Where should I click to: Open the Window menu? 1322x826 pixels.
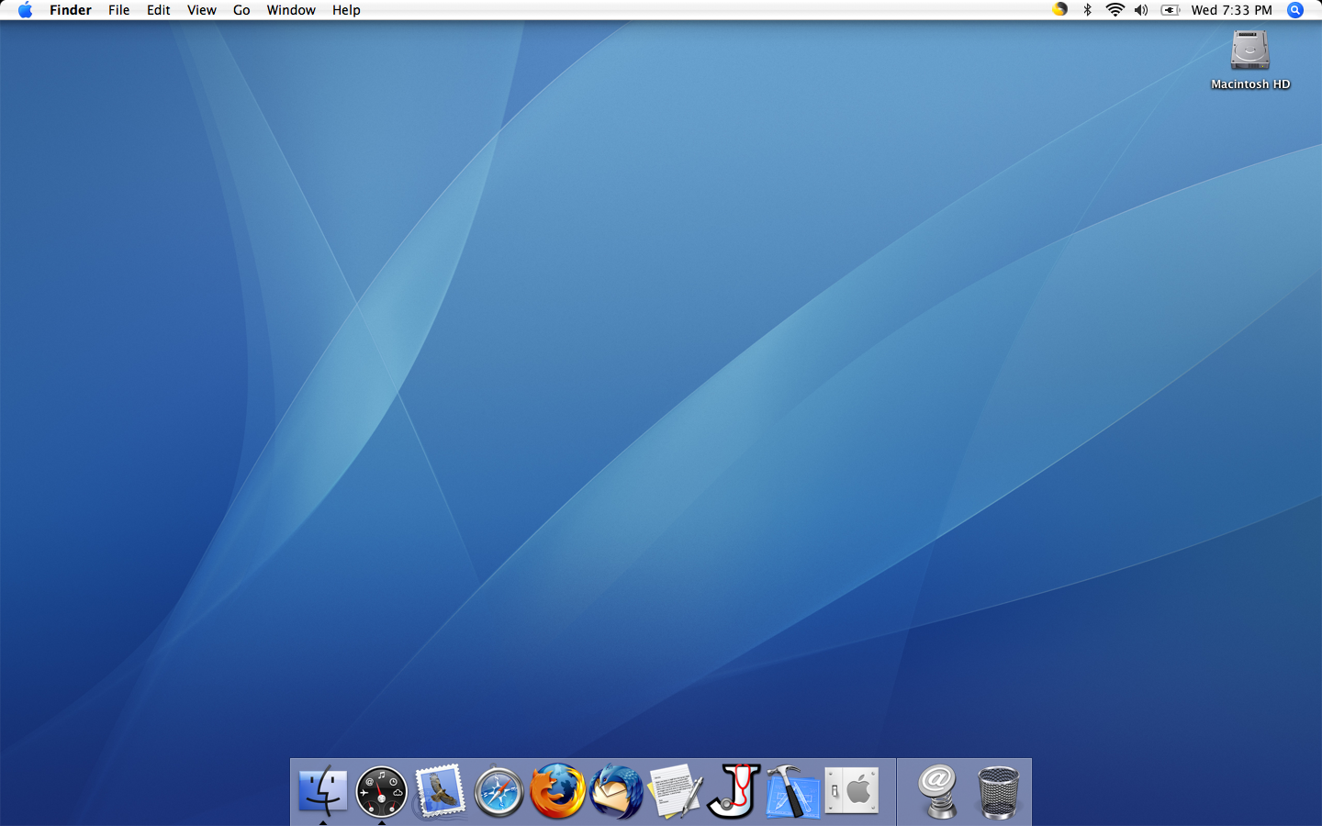291,10
